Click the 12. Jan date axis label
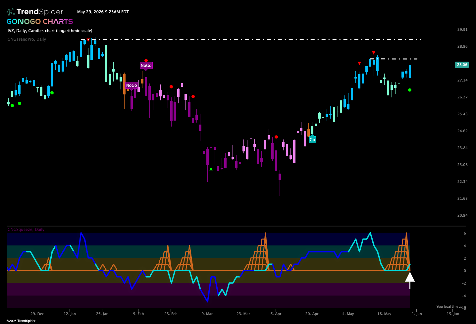This screenshot has height=324, width=476. [x=70, y=314]
